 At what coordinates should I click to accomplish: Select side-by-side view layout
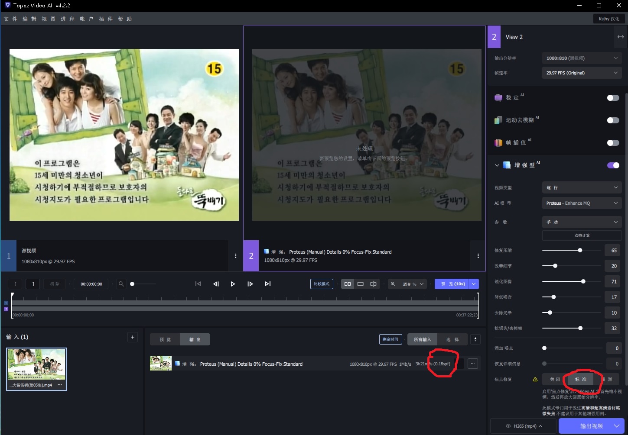(x=348, y=284)
